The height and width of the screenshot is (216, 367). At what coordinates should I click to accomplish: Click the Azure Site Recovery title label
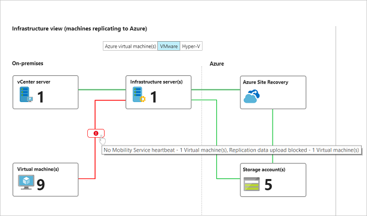point(265,82)
